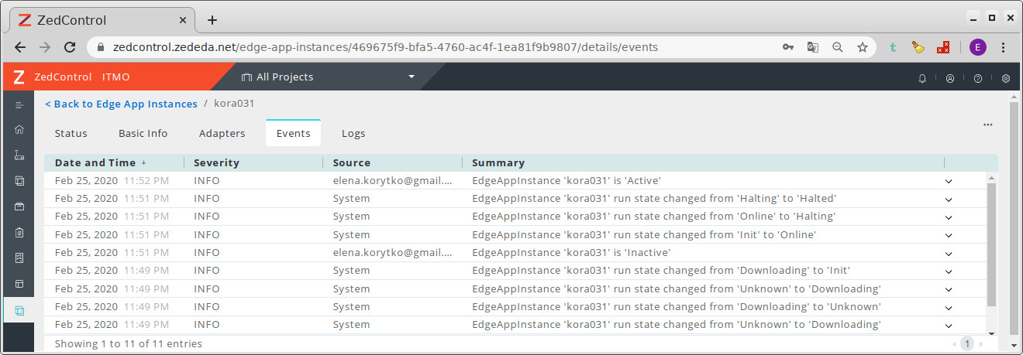Click the help question mark icon
This screenshot has height=355, width=1023.
click(978, 78)
